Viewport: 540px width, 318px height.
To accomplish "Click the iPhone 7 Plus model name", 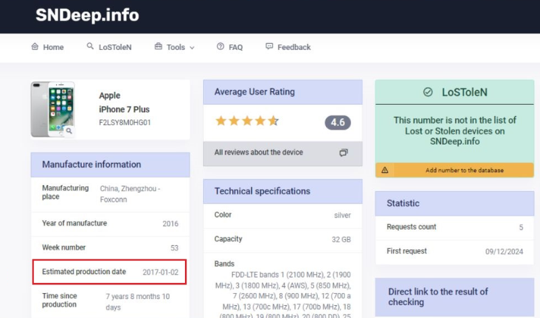I will (124, 109).
